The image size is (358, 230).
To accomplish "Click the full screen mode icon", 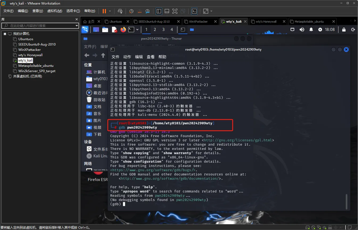I will click(175, 11).
